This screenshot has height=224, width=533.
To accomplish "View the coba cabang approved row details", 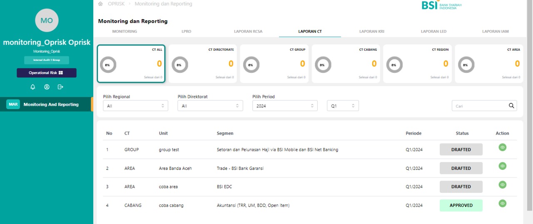I will pos(502,203).
